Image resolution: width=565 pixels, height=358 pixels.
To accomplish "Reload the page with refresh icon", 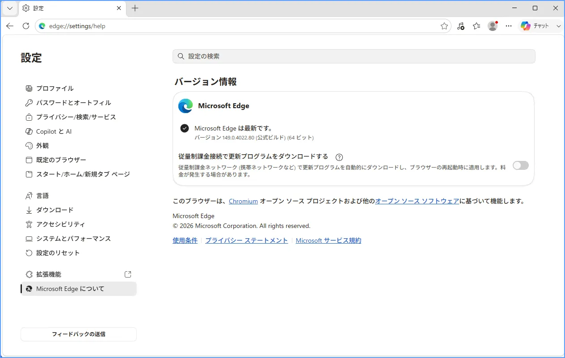I will pos(26,26).
